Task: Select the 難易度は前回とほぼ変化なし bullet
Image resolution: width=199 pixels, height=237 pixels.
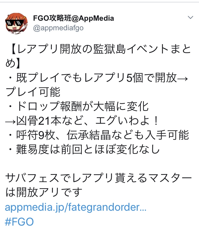Action: (84, 149)
